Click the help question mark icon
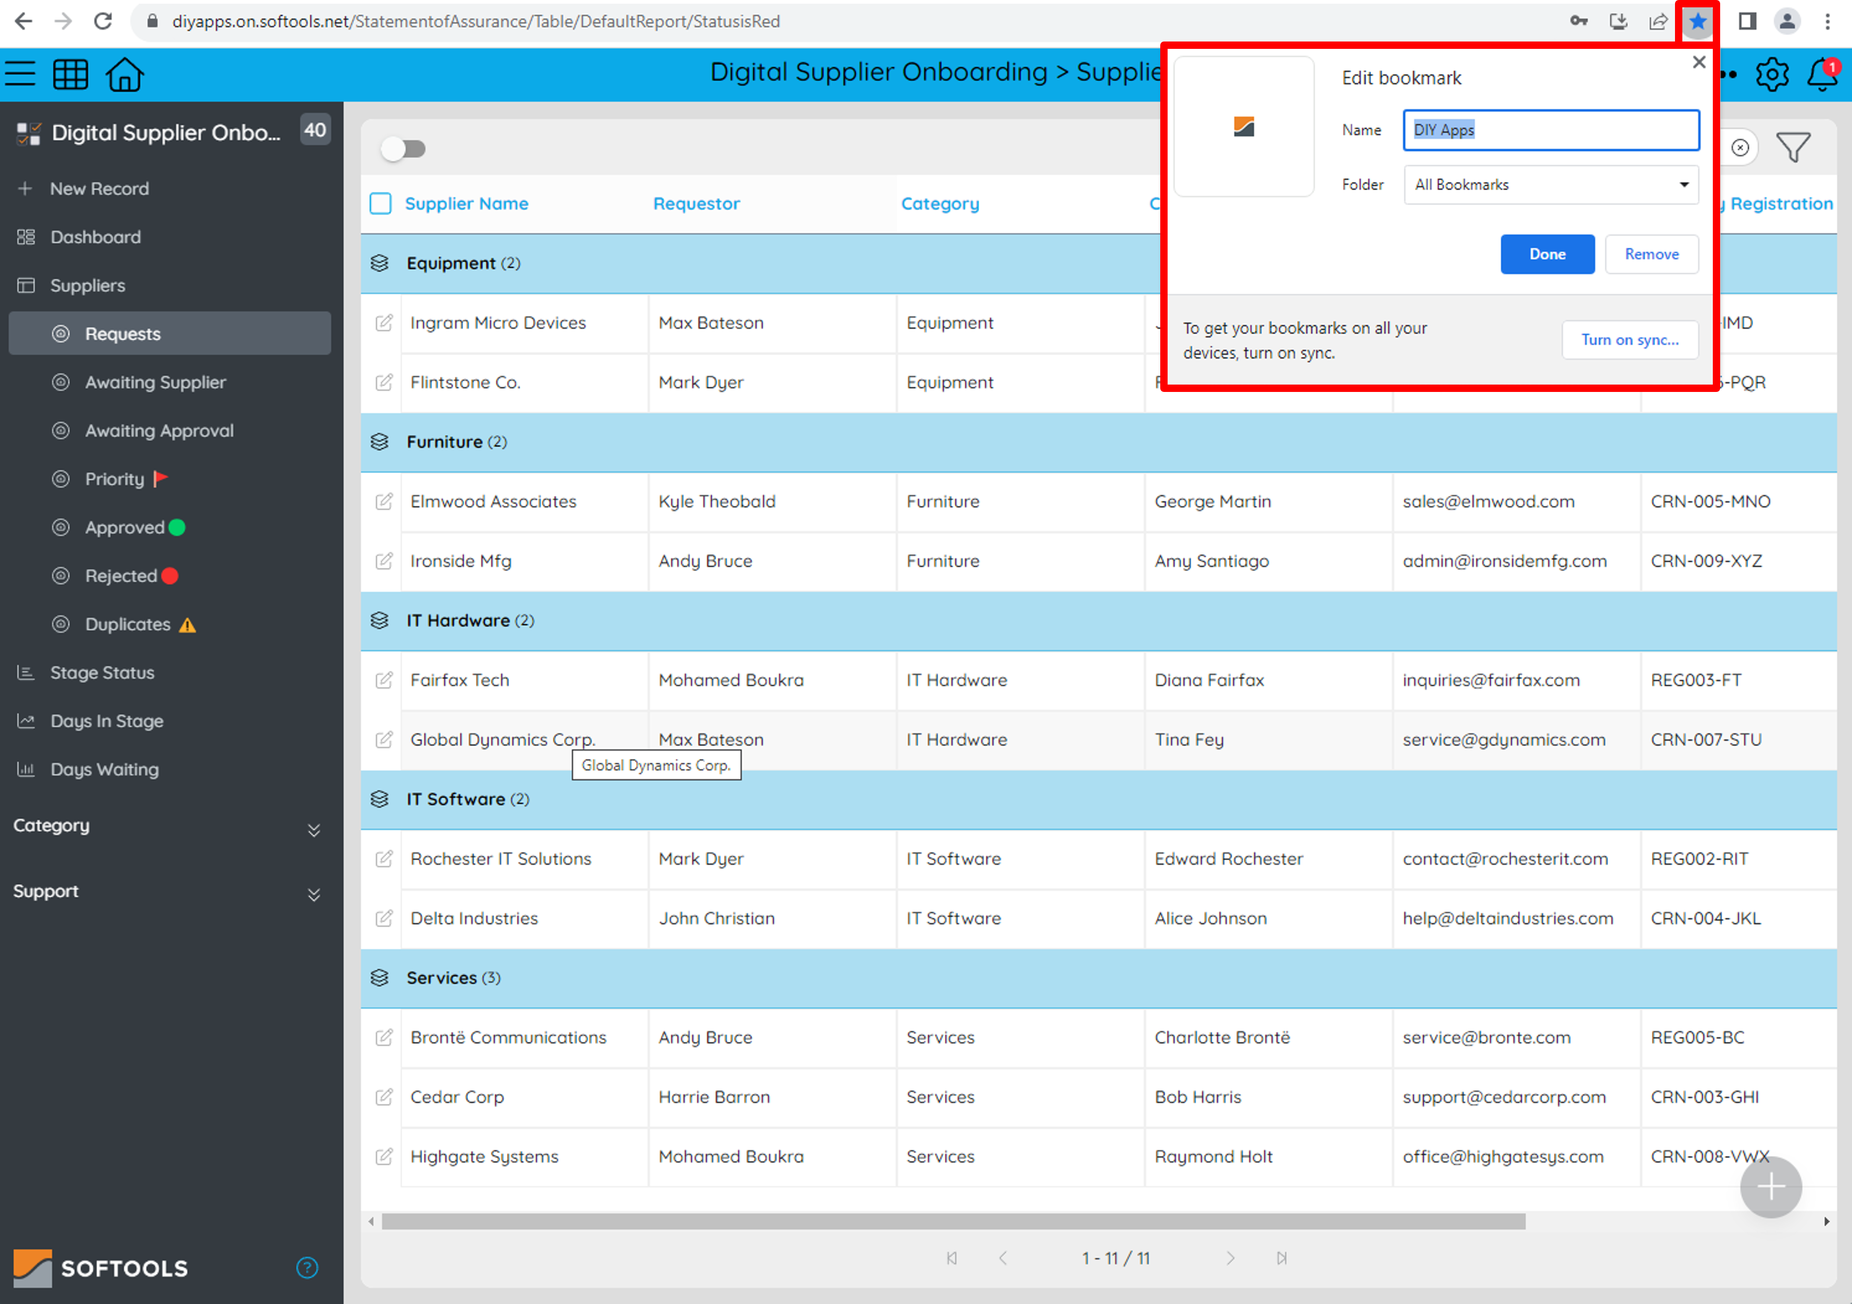Screen dimensions: 1852x1304 coord(307,1267)
